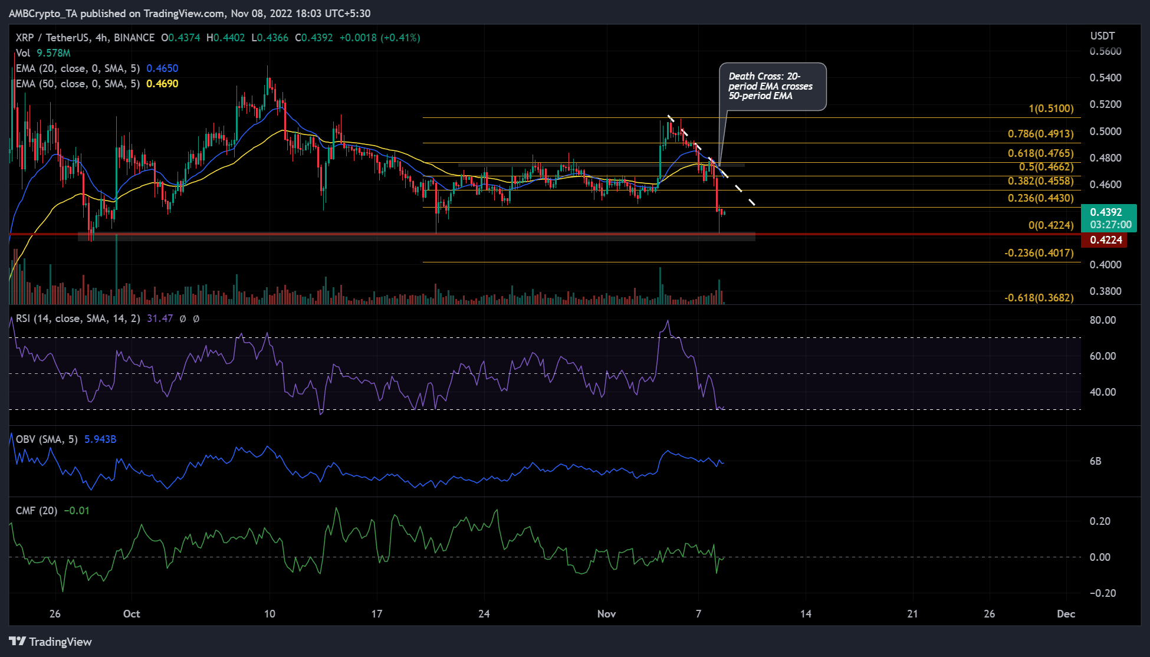
Task: Select the Fibonacci 0.5(0.4662) level label
Action: click(x=1046, y=167)
